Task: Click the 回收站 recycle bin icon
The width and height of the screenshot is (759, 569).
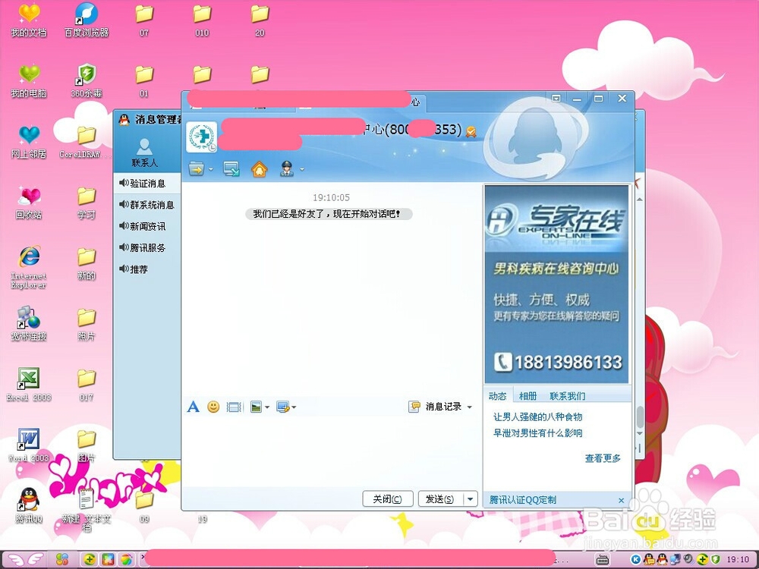Action: point(29,203)
